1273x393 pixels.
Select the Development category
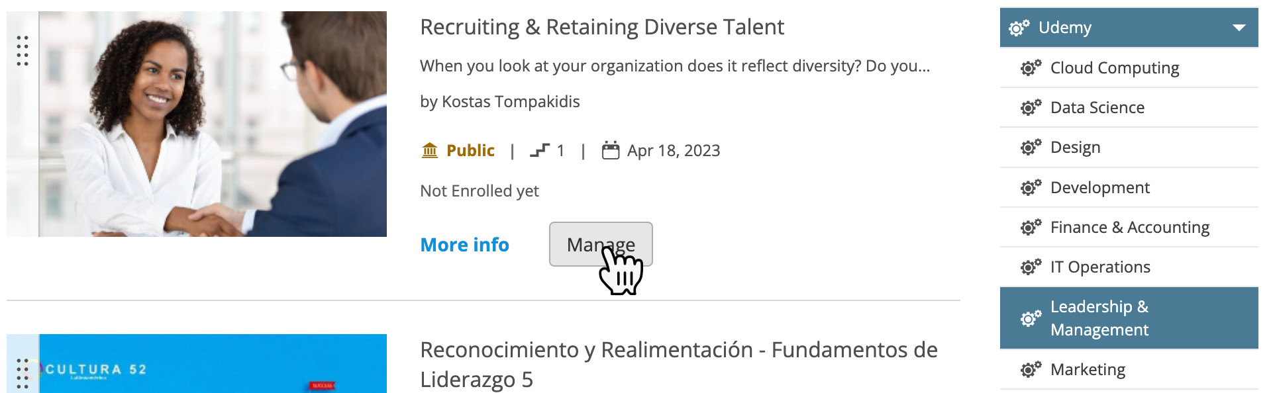tap(1099, 188)
